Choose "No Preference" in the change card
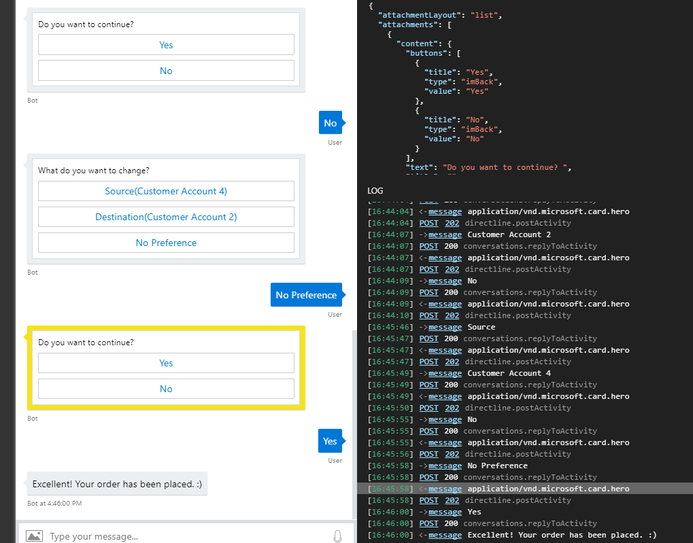The image size is (693, 543). (x=166, y=243)
